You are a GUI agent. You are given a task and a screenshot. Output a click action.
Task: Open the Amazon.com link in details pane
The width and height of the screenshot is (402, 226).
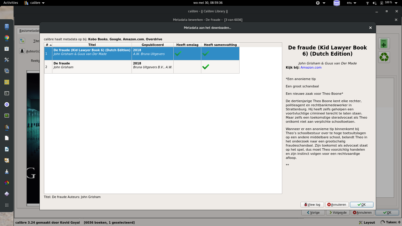[311, 67]
